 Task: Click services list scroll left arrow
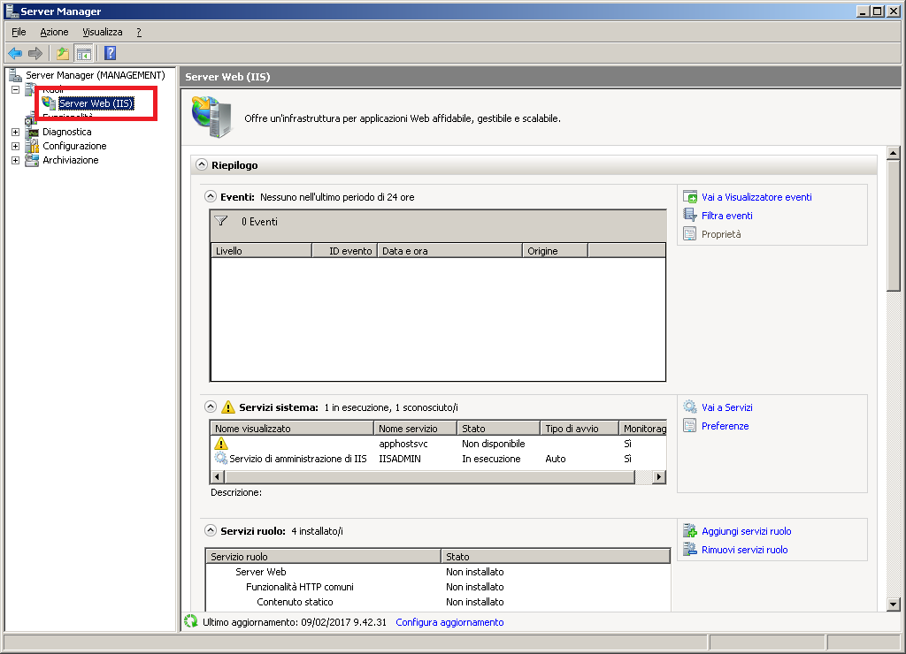tap(218, 476)
